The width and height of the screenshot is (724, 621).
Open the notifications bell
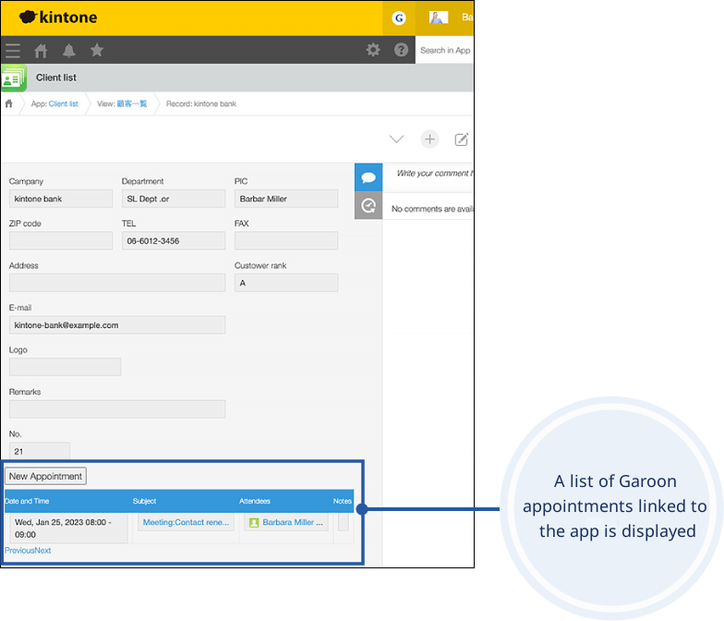(68, 50)
